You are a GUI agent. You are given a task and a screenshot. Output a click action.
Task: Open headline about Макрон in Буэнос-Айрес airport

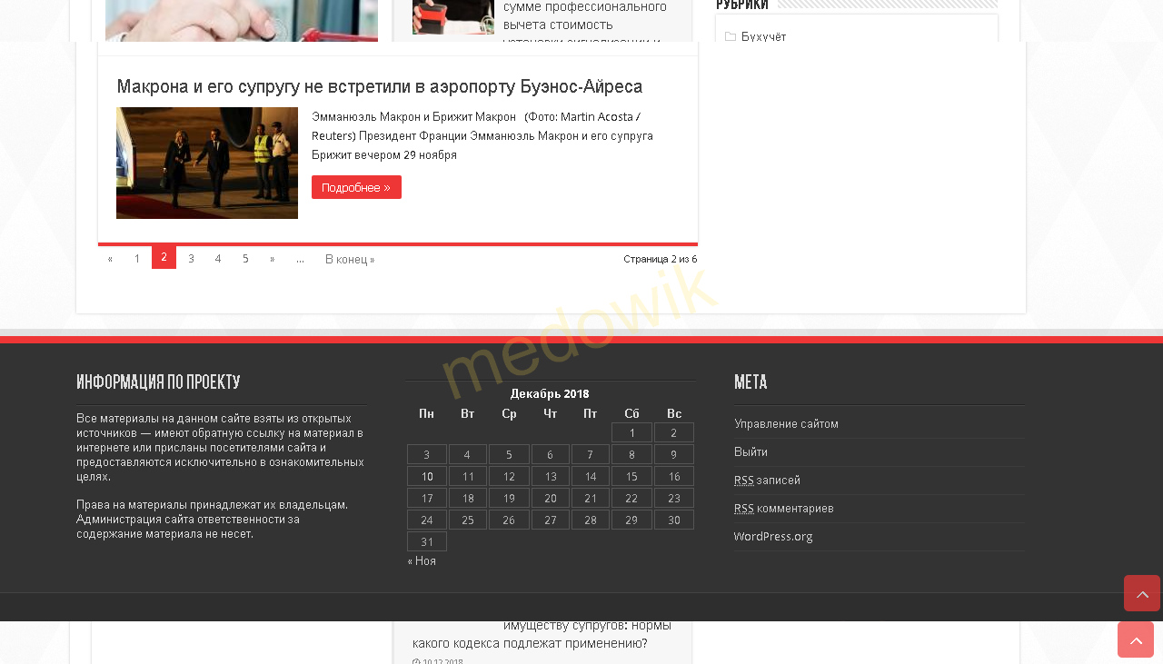point(380,87)
